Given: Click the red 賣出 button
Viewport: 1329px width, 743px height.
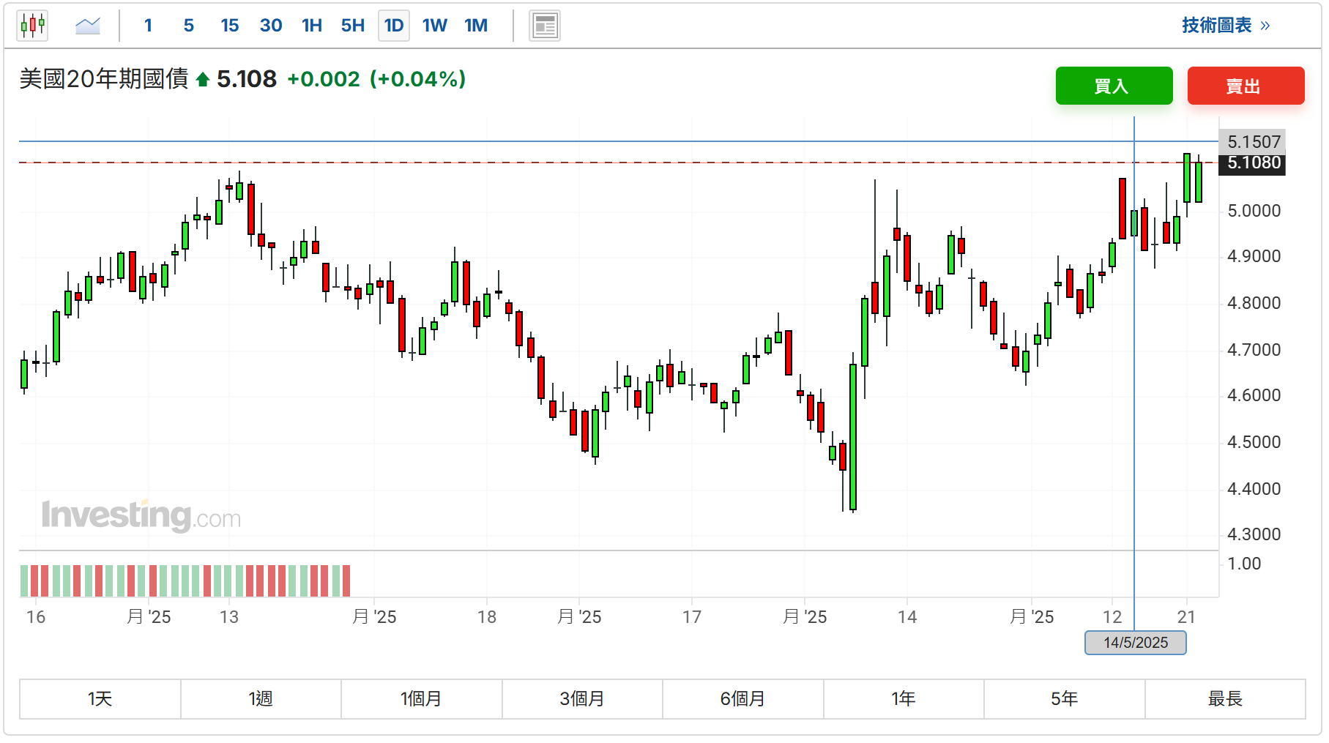Looking at the screenshot, I should (x=1246, y=86).
